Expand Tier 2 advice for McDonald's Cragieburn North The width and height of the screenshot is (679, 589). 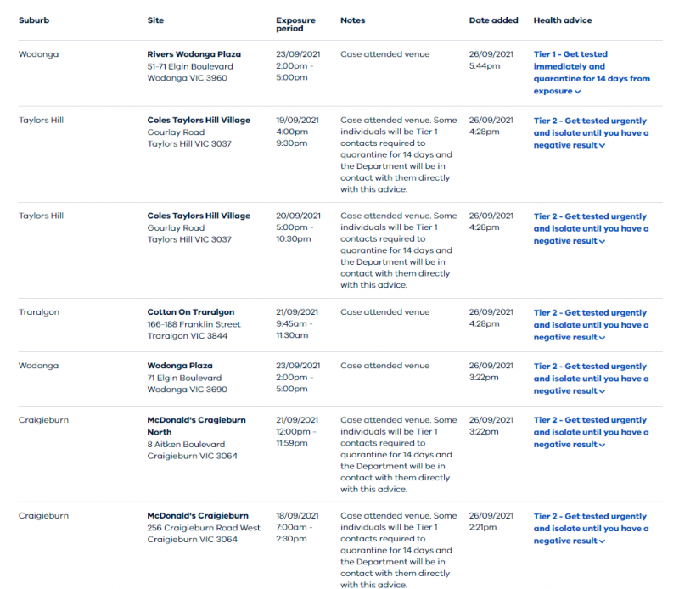591,432
